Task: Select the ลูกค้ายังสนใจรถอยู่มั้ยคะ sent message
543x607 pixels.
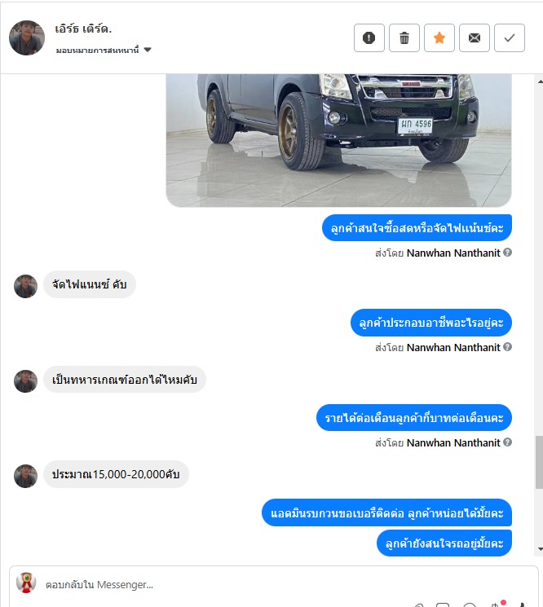Action: (x=444, y=543)
